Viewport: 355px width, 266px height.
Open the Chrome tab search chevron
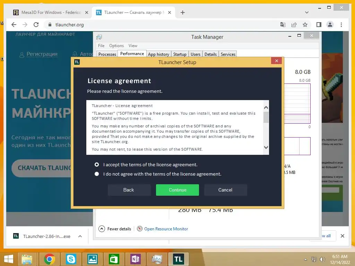point(307,12)
